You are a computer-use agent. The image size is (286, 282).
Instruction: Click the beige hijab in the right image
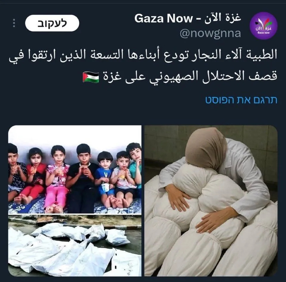(206, 150)
